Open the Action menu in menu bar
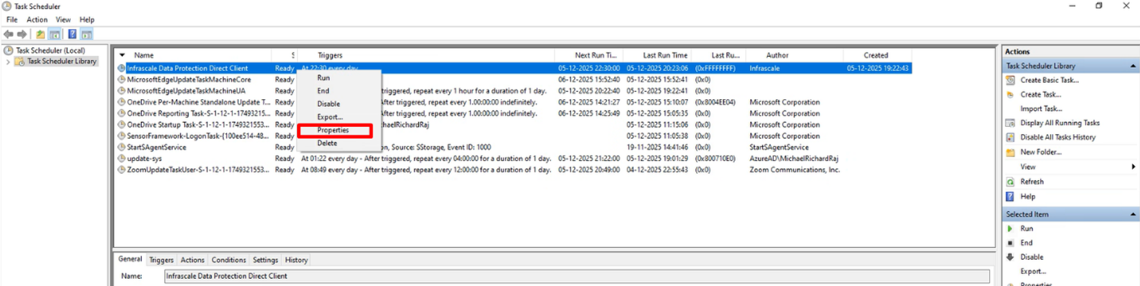 (37, 20)
